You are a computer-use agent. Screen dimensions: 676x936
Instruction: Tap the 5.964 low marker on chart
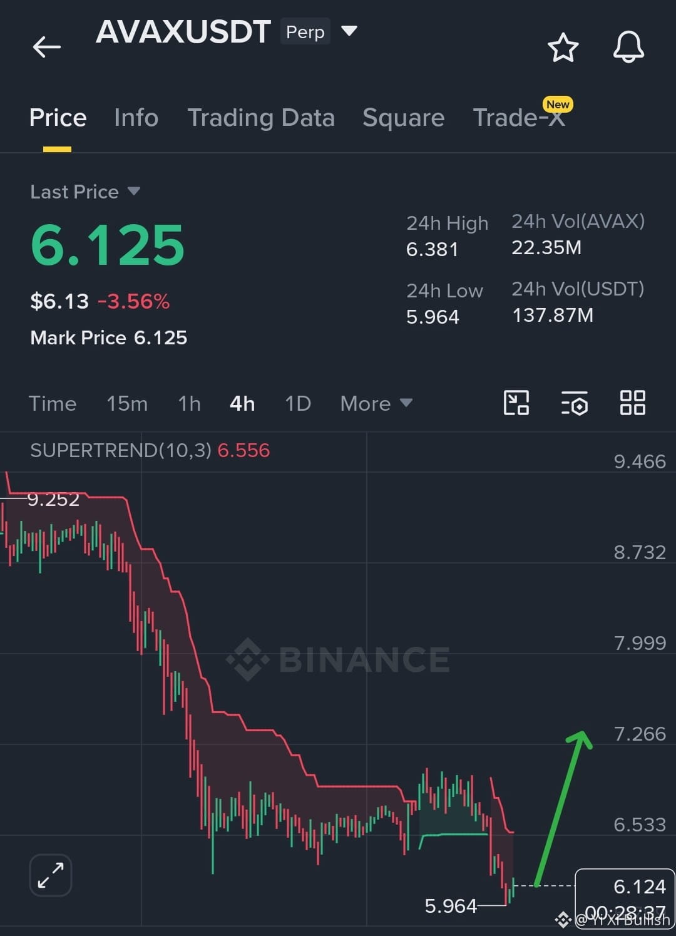click(451, 905)
